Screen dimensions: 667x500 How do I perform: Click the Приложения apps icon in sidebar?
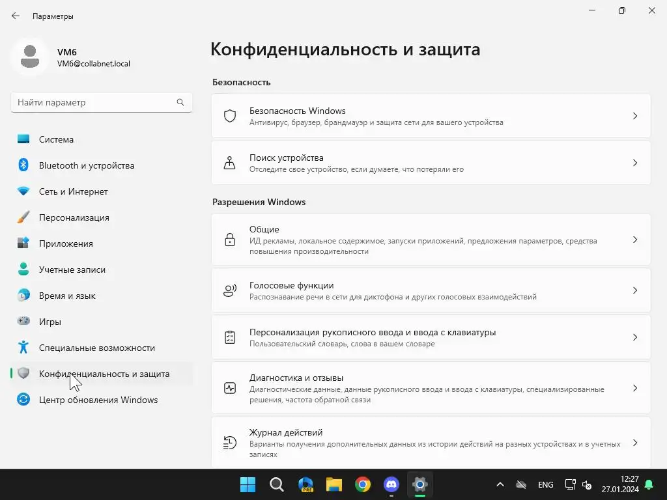coord(23,243)
